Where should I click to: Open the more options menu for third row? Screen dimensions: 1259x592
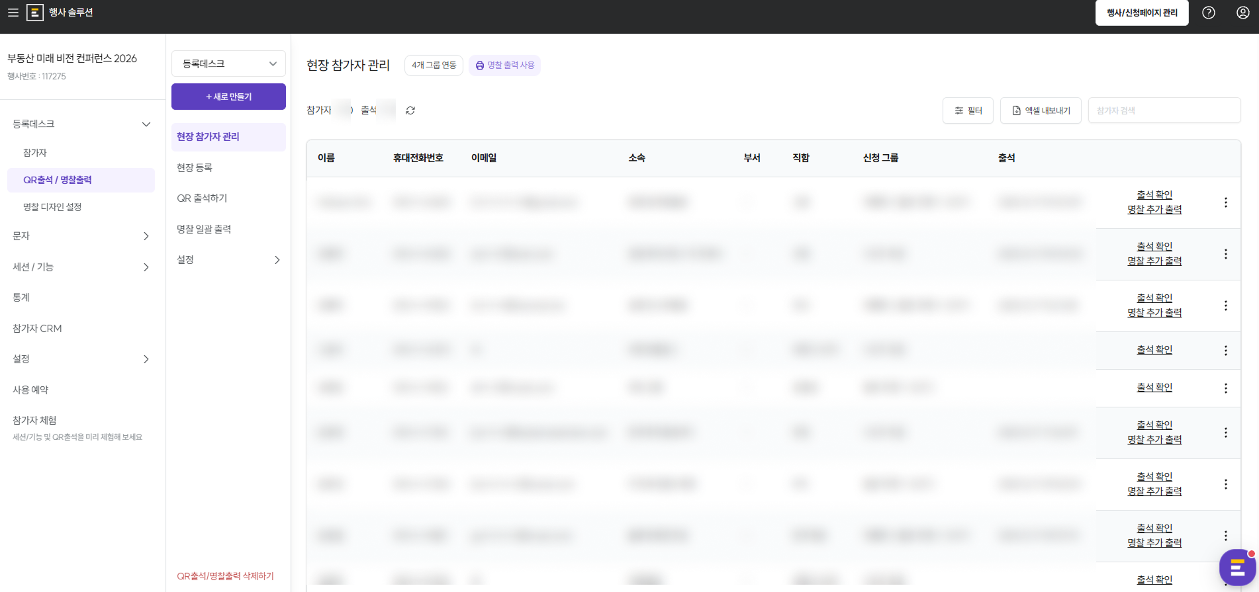(x=1226, y=306)
